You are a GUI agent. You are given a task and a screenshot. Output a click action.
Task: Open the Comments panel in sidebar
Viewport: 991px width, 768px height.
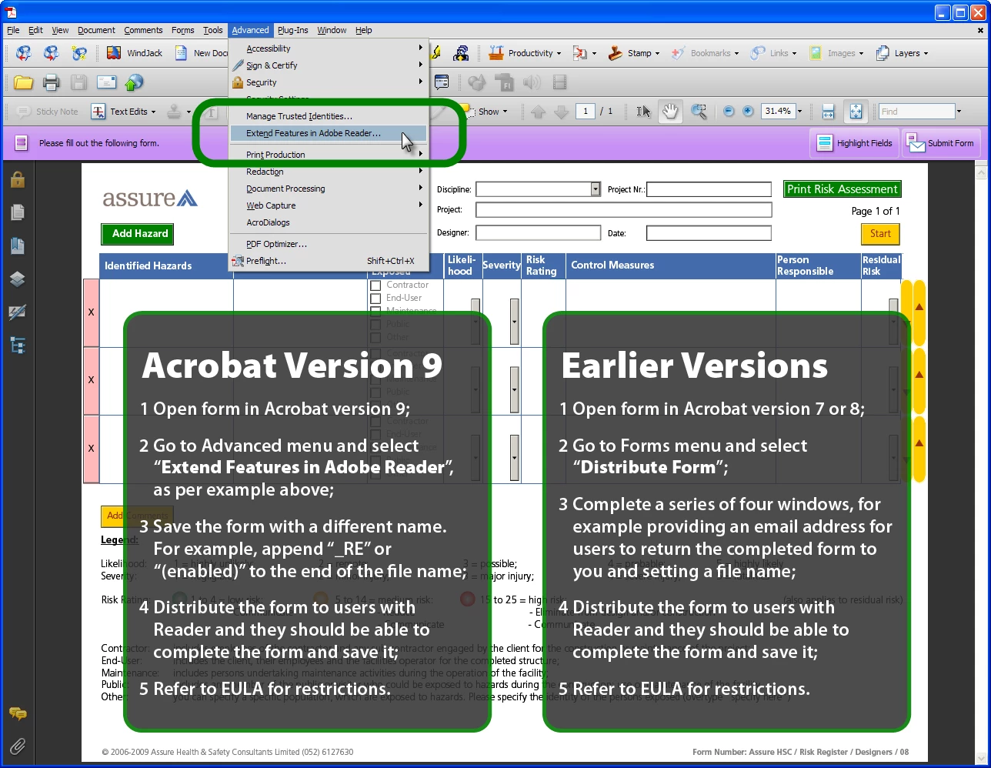17,714
